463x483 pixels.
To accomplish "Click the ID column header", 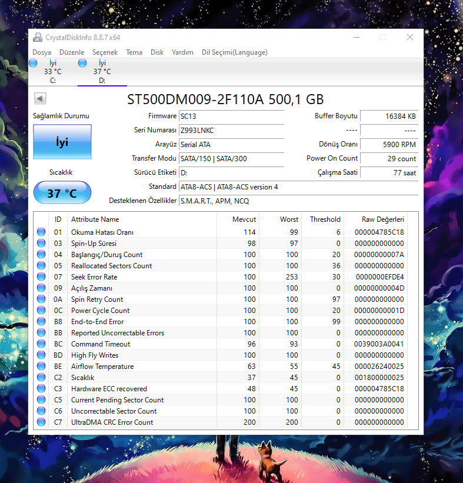I will click(x=58, y=219).
